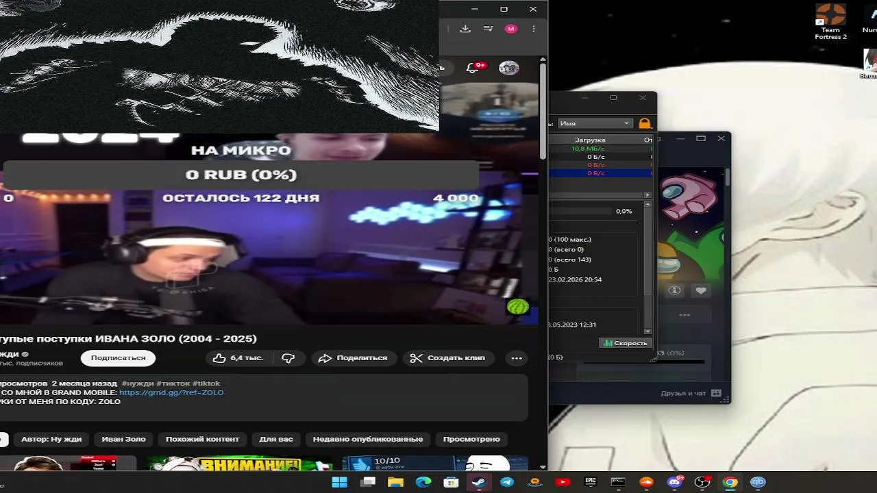Image resolution: width=877 pixels, height=493 pixels.
Task: Open the 10/10 recommended video thumbnail
Action: (436, 464)
